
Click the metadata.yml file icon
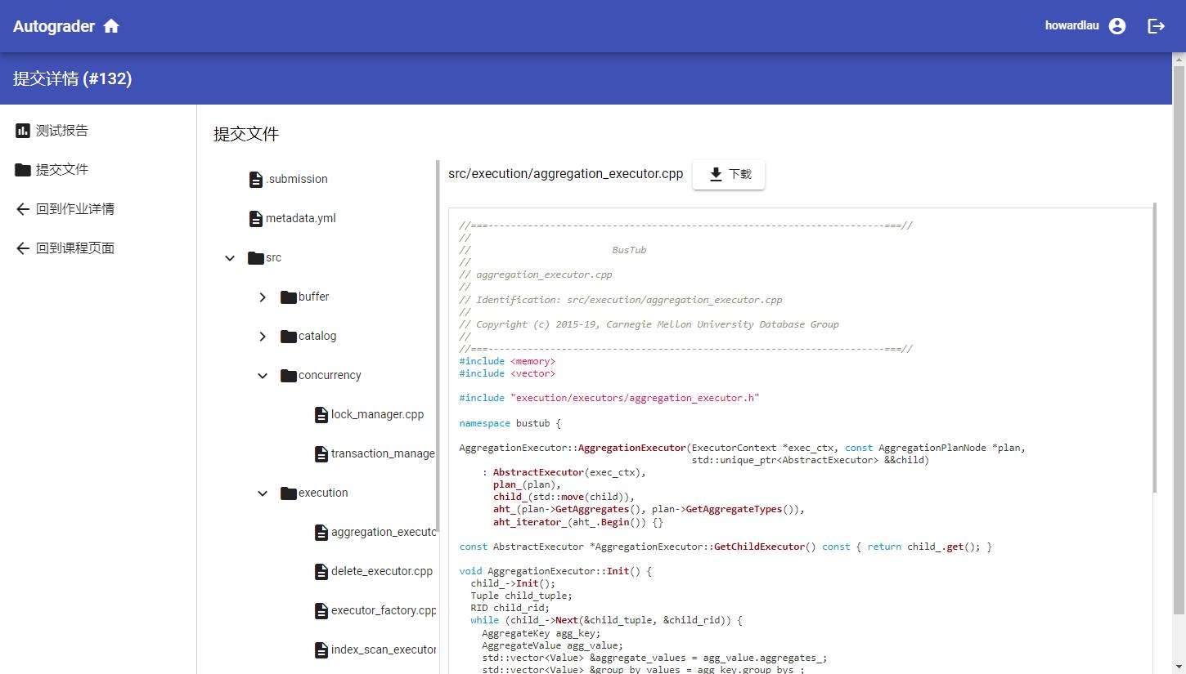[256, 219]
